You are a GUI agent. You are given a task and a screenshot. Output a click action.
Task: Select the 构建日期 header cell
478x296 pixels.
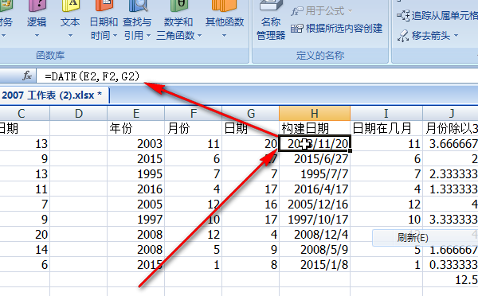(315, 128)
